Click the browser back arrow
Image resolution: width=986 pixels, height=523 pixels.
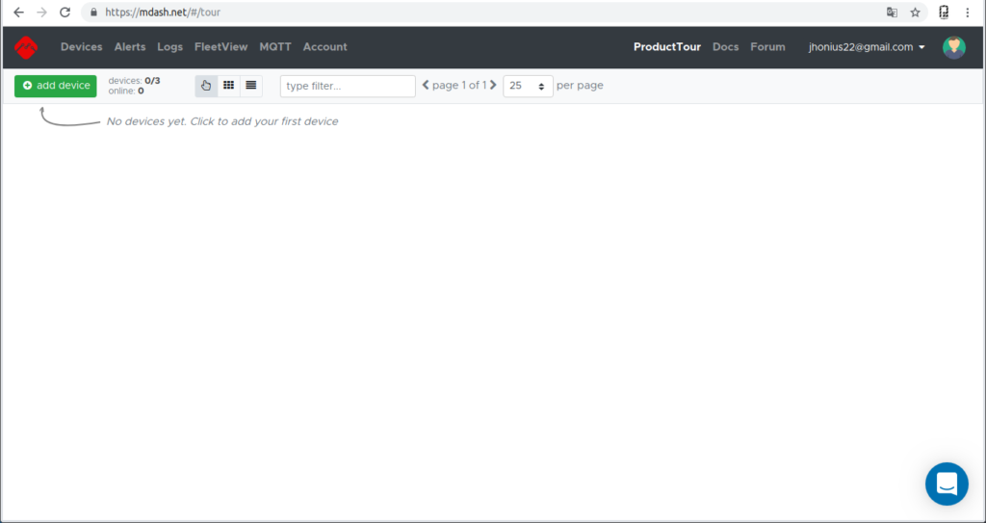[18, 12]
